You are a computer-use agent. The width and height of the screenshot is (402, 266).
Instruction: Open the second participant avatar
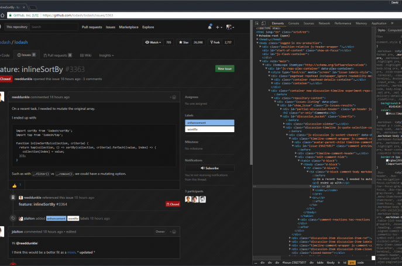coord(195,199)
